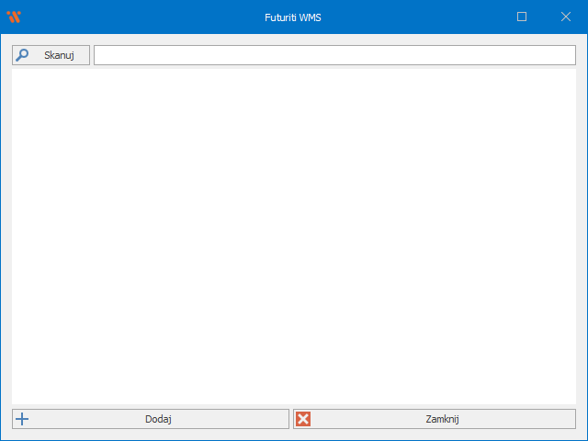Click the magnifying glass icon on Skanuj

[22, 55]
